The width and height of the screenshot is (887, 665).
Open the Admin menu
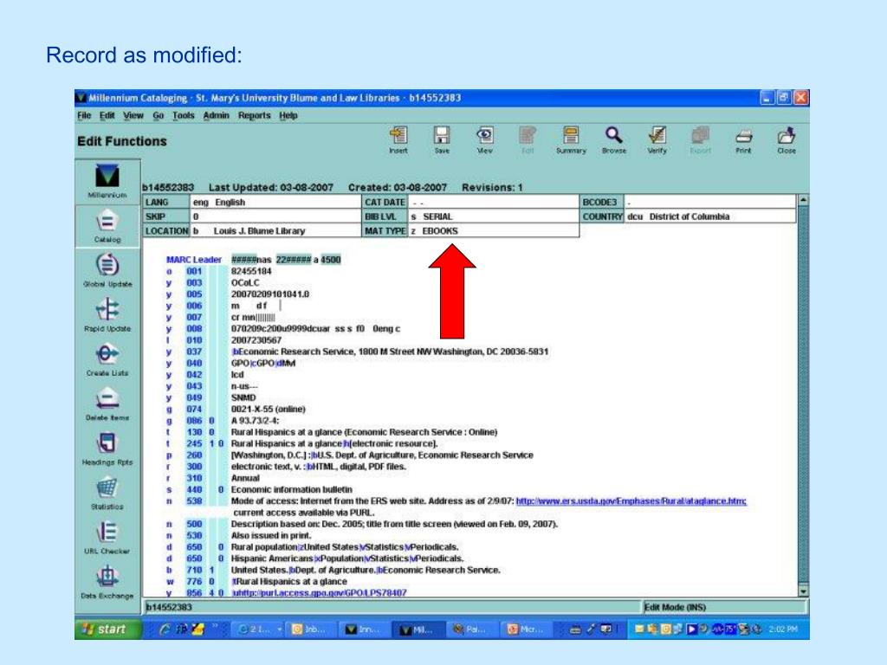point(216,115)
